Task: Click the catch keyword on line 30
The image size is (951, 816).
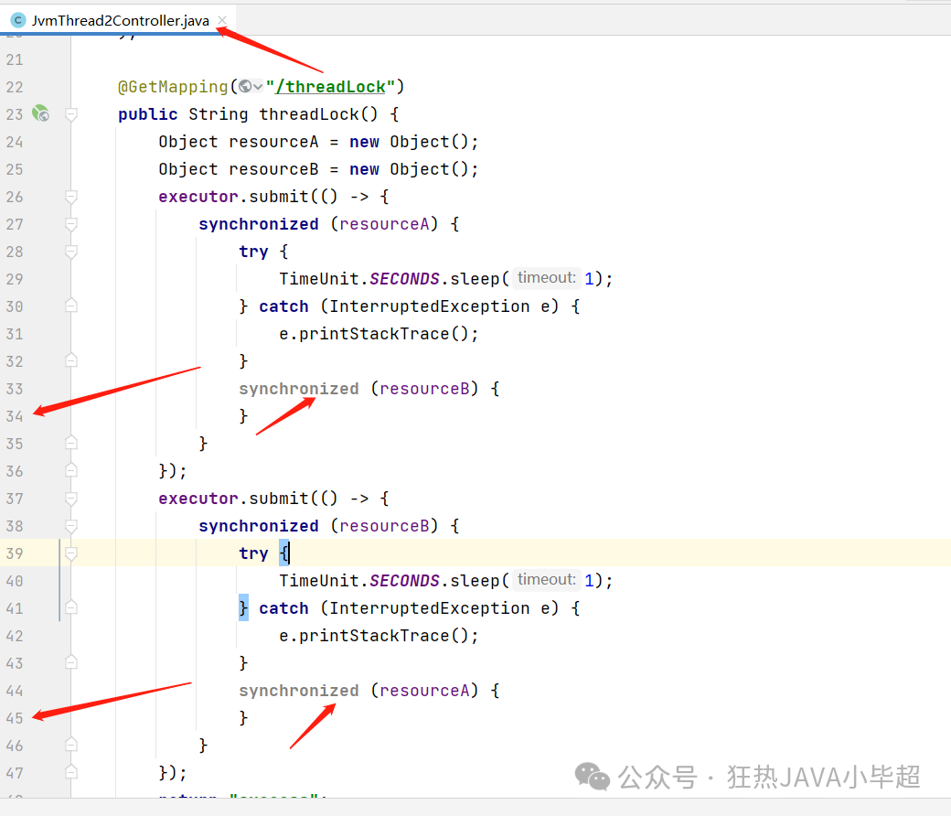Action: click(283, 306)
